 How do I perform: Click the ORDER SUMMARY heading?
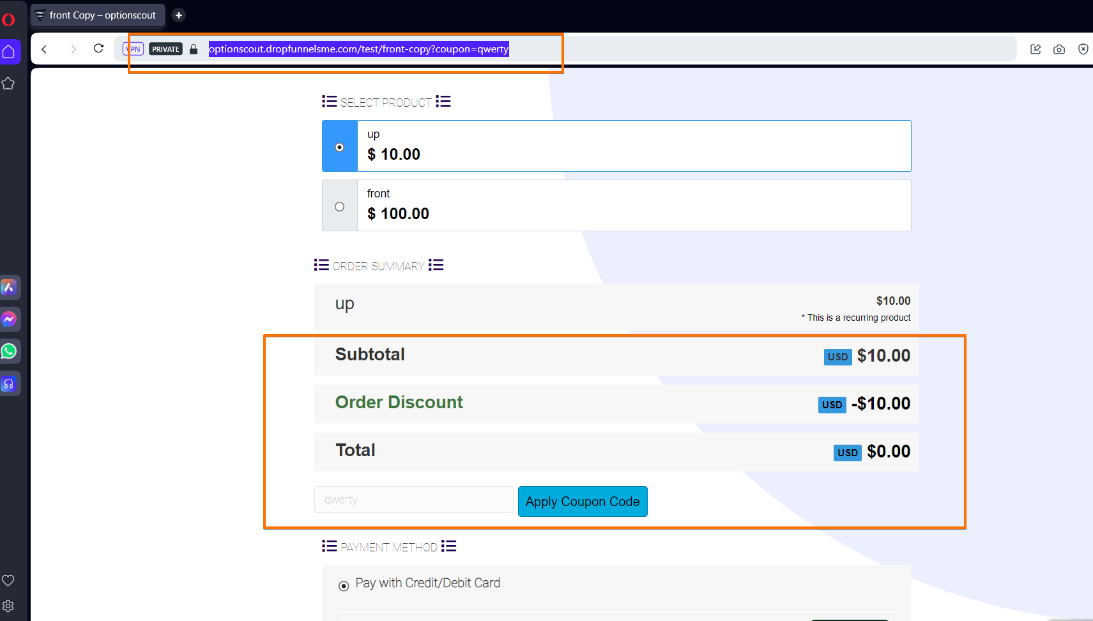click(x=379, y=266)
